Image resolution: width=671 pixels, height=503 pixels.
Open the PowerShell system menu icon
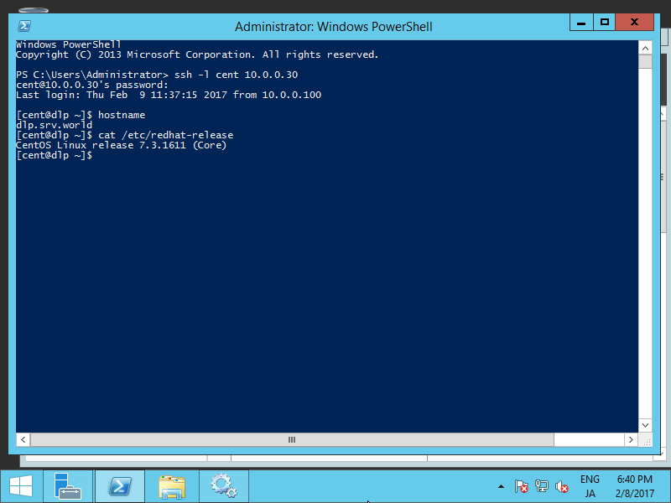coord(24,26)
